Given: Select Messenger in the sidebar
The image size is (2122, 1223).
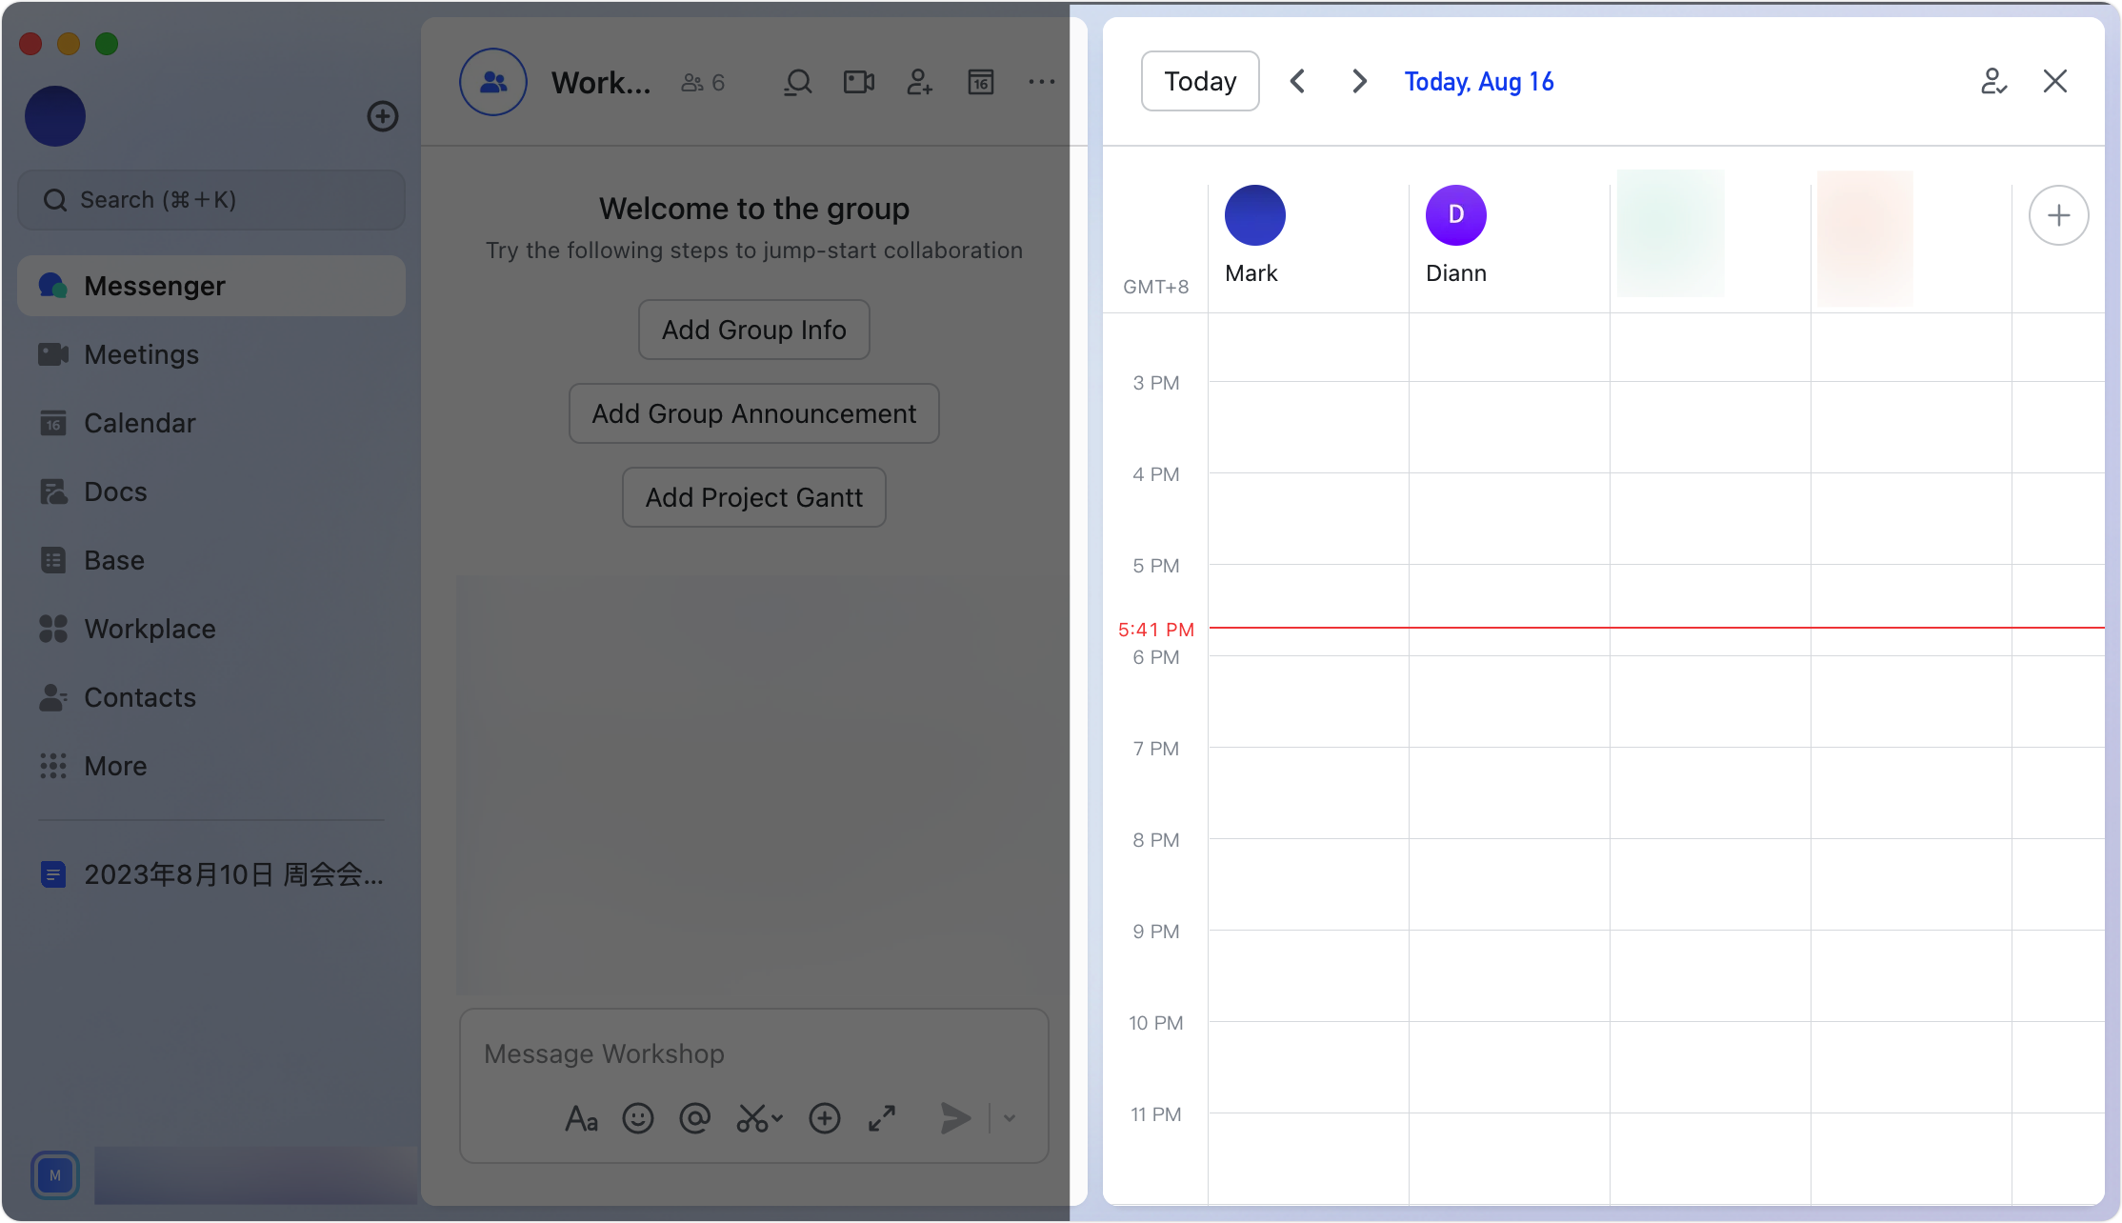Looking at the screenshot, I should [211, 286].
